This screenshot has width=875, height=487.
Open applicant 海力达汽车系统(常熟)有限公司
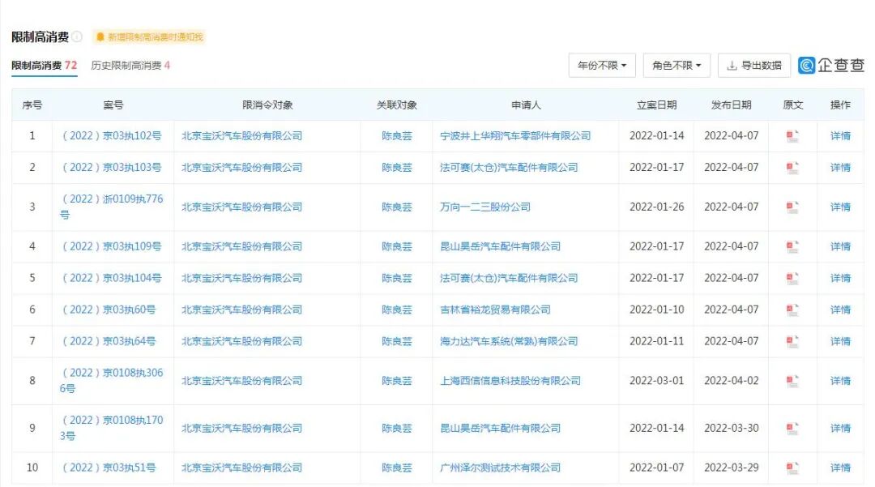click(x=509, y=341)
